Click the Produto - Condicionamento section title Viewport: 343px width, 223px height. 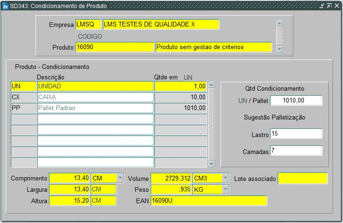pyautogui.click(x=52, y=67)
